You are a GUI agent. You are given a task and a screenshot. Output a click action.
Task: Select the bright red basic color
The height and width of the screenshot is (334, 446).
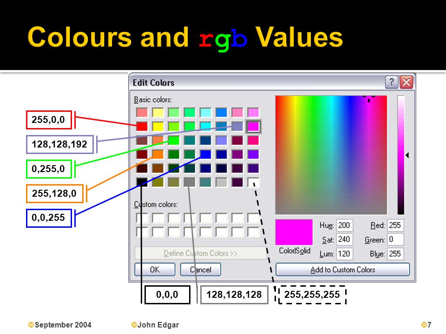coord(142,126)
